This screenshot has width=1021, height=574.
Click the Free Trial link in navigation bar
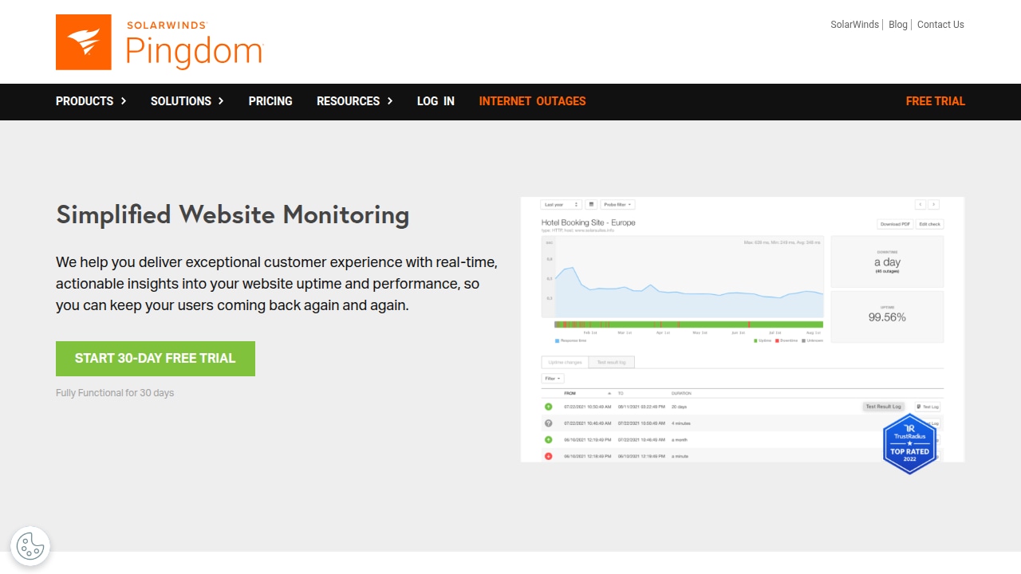(x=936, y=101)
